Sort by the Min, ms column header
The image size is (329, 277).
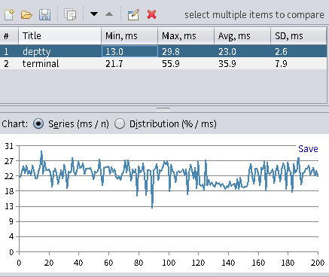129,36
